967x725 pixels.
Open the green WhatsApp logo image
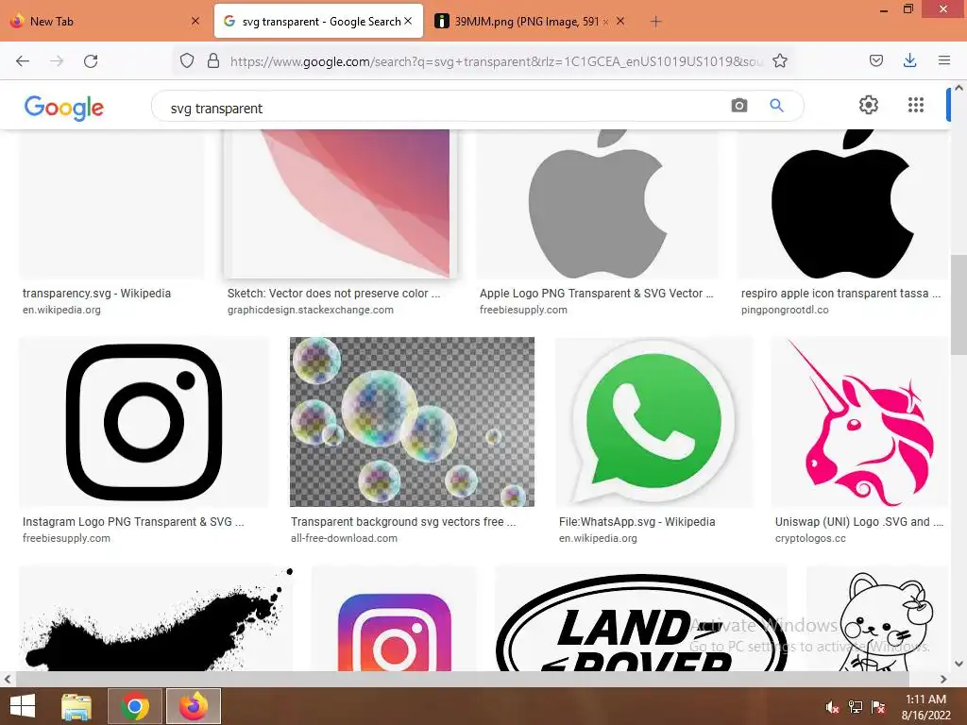point(653,422)
